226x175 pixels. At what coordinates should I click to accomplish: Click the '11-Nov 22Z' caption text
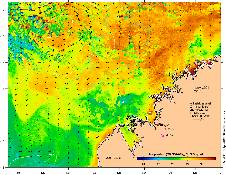click(197, 113)
